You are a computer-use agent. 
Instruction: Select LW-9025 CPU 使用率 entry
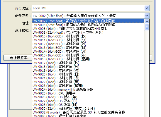(x=88, y=93)
